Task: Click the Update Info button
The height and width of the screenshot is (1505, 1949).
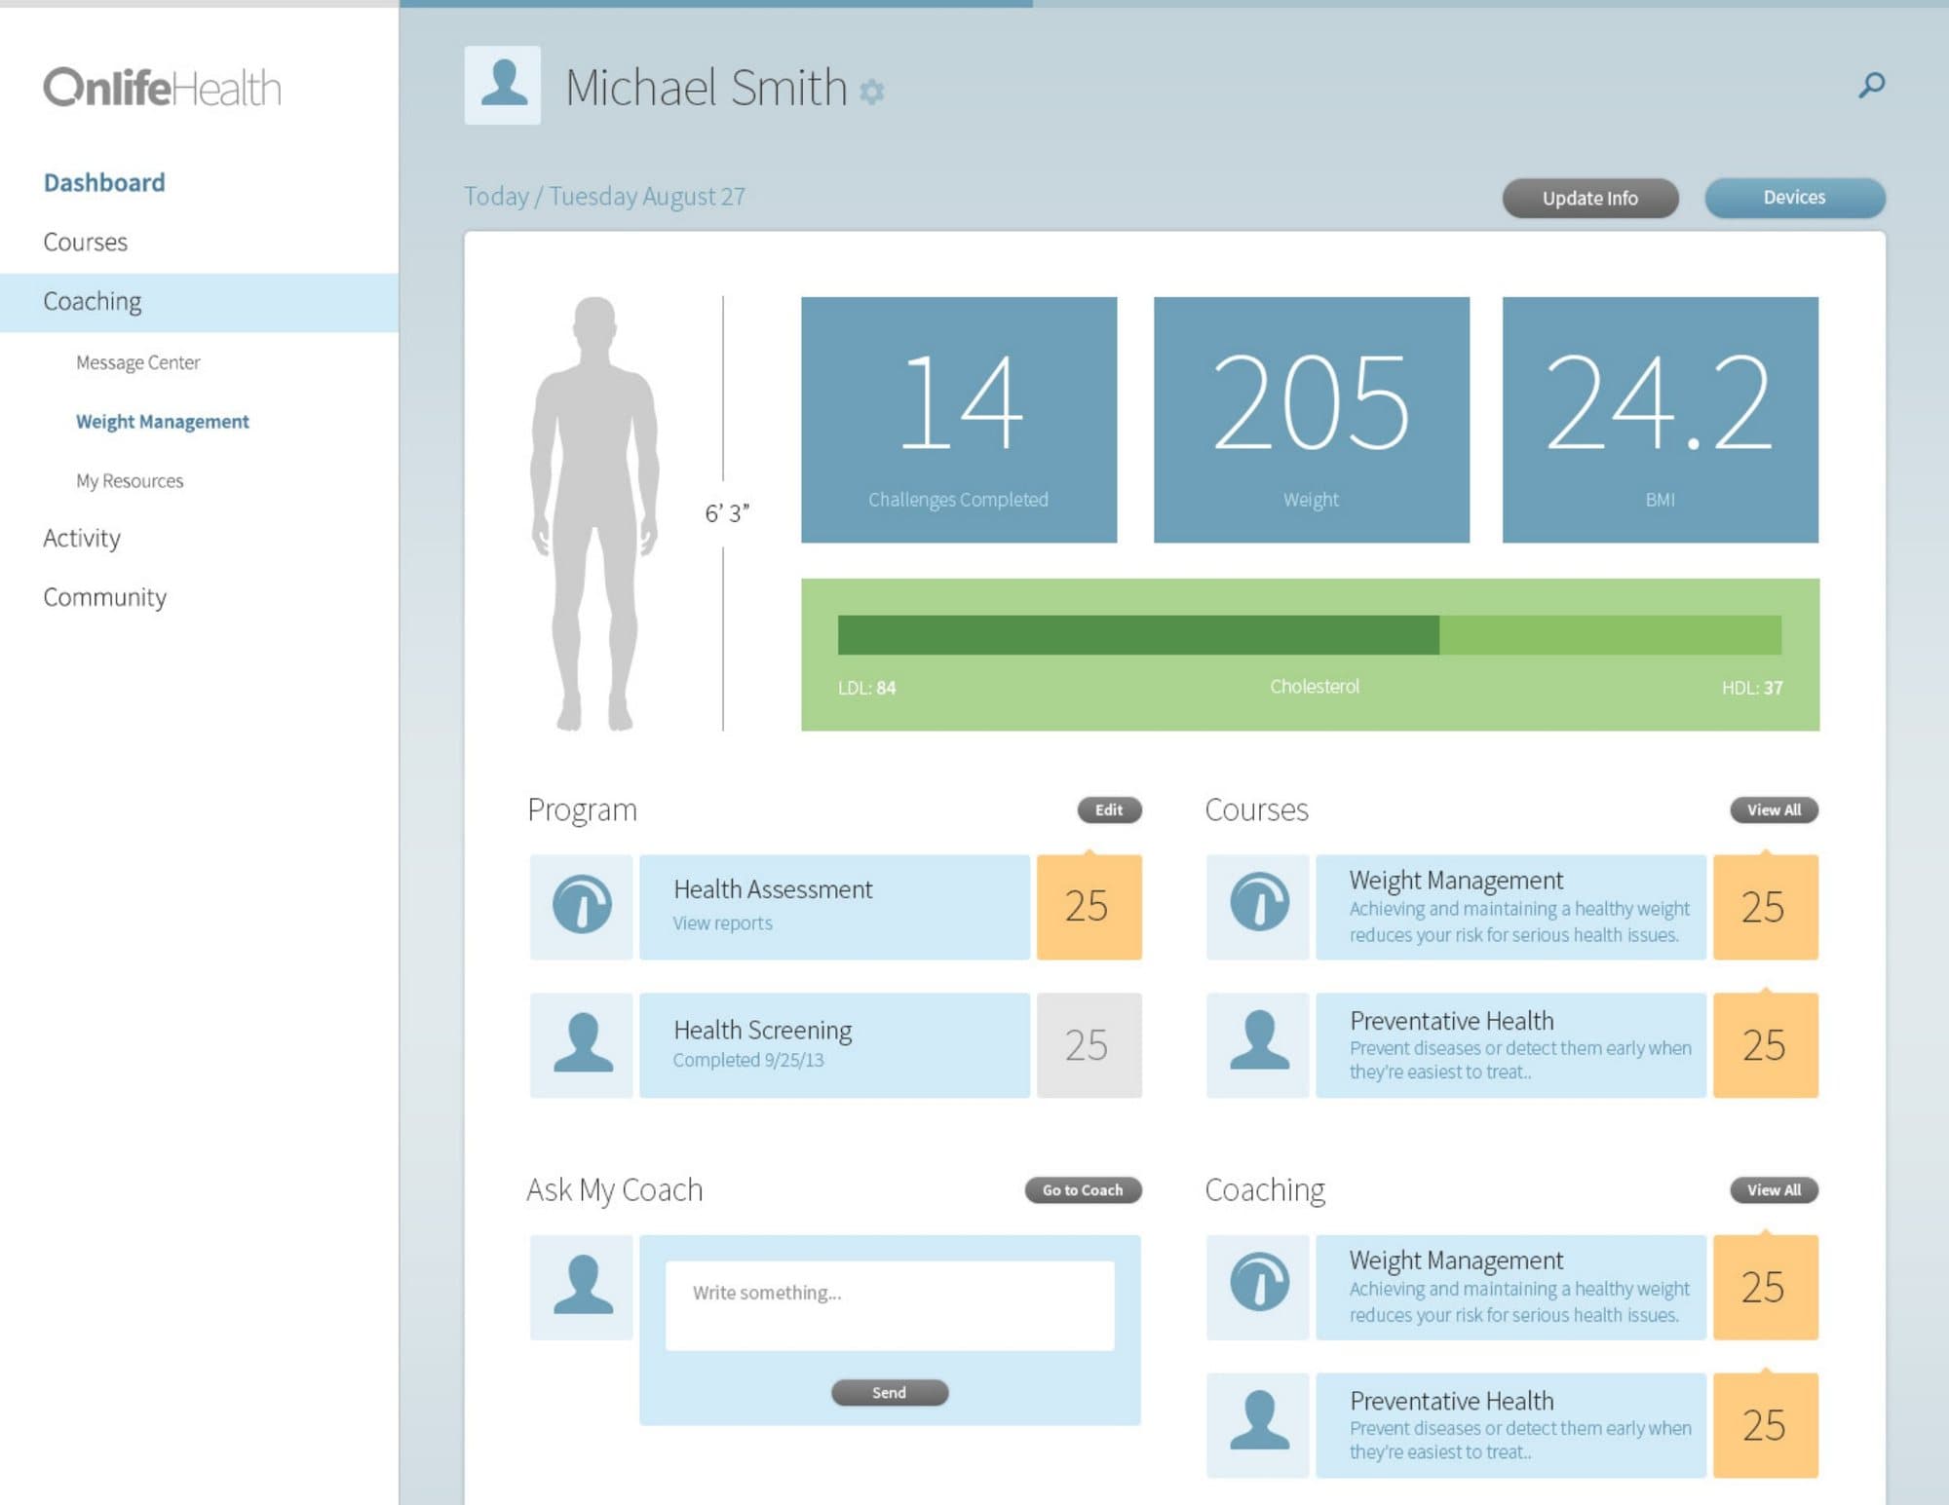Action: pos(1590,199)
